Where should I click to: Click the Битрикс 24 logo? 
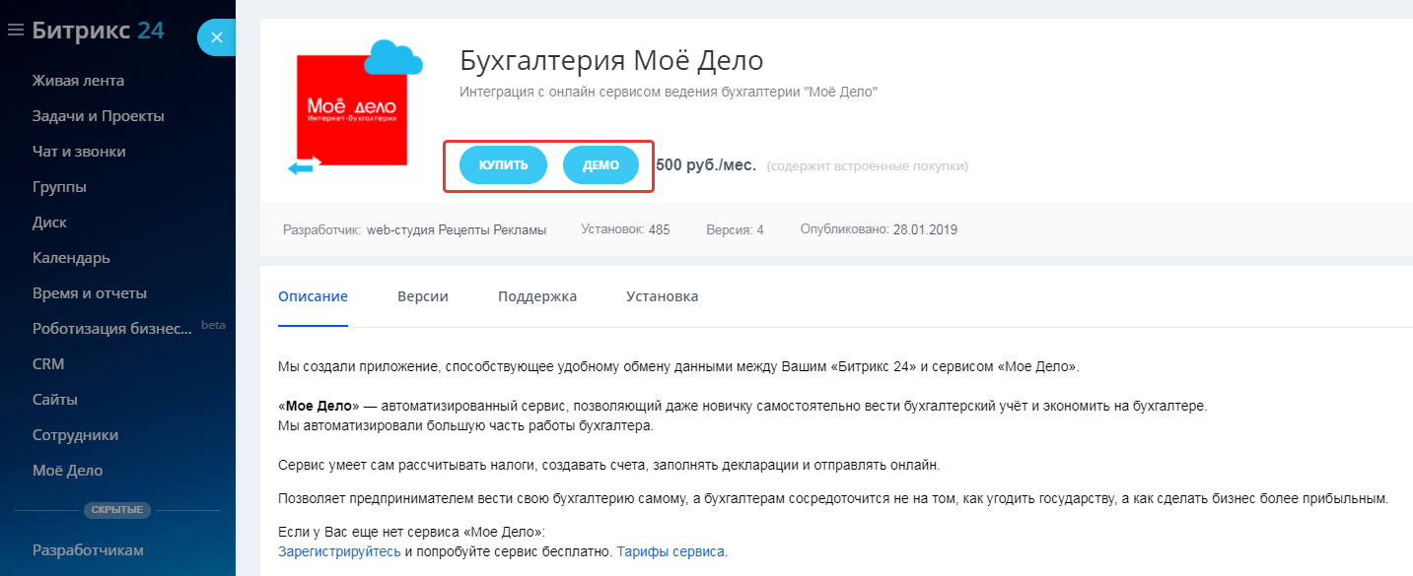click(98, 31)
